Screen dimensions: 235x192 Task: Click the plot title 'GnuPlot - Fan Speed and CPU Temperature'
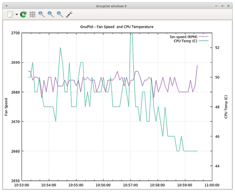coord(117,27)
